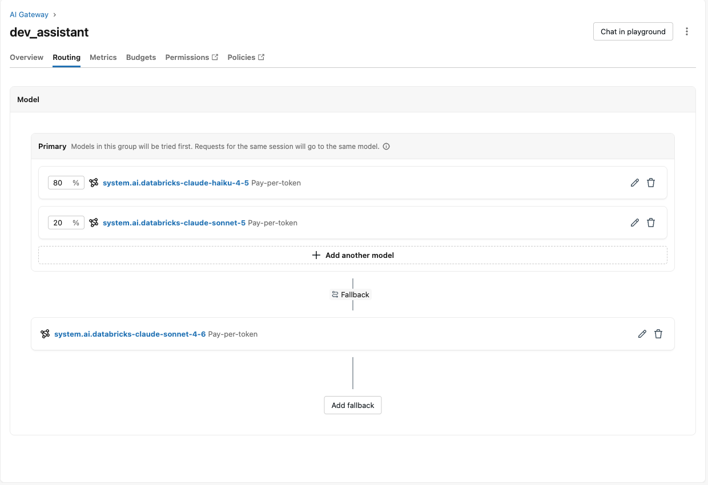Focus the 20 percent traffic field
The height and width of the screenshot is (485, 708).
pos(66,223)
